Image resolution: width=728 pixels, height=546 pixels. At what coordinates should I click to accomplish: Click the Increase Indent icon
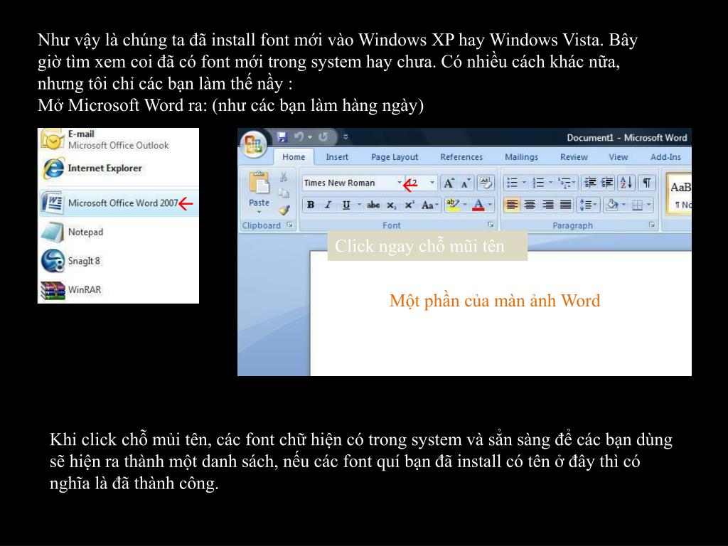[607, 183]
